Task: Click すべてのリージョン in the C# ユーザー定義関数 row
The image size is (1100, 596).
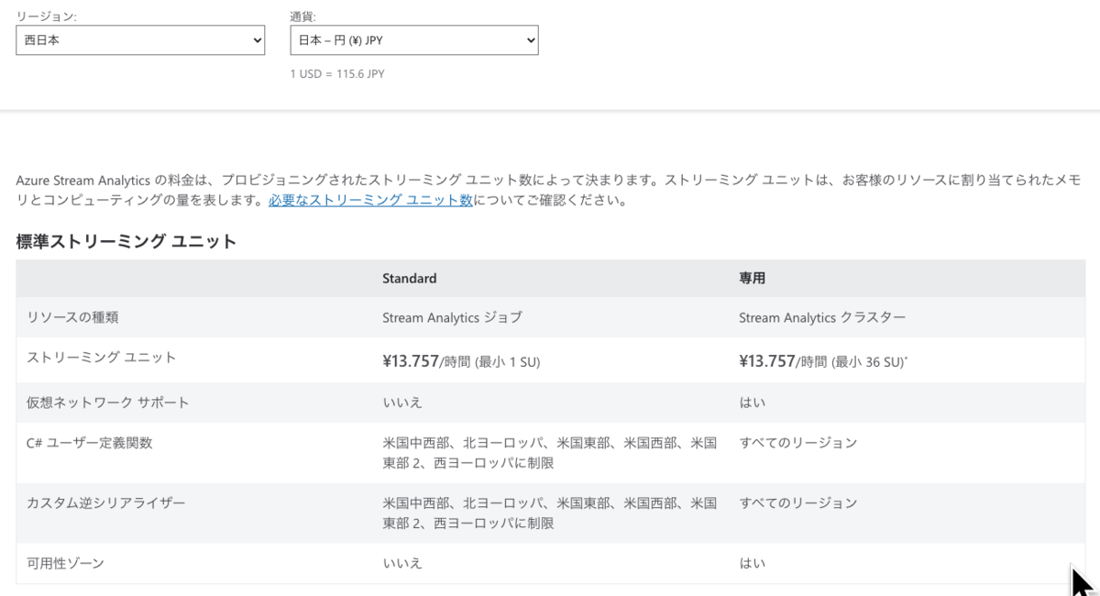Action: tap(798, 443)
